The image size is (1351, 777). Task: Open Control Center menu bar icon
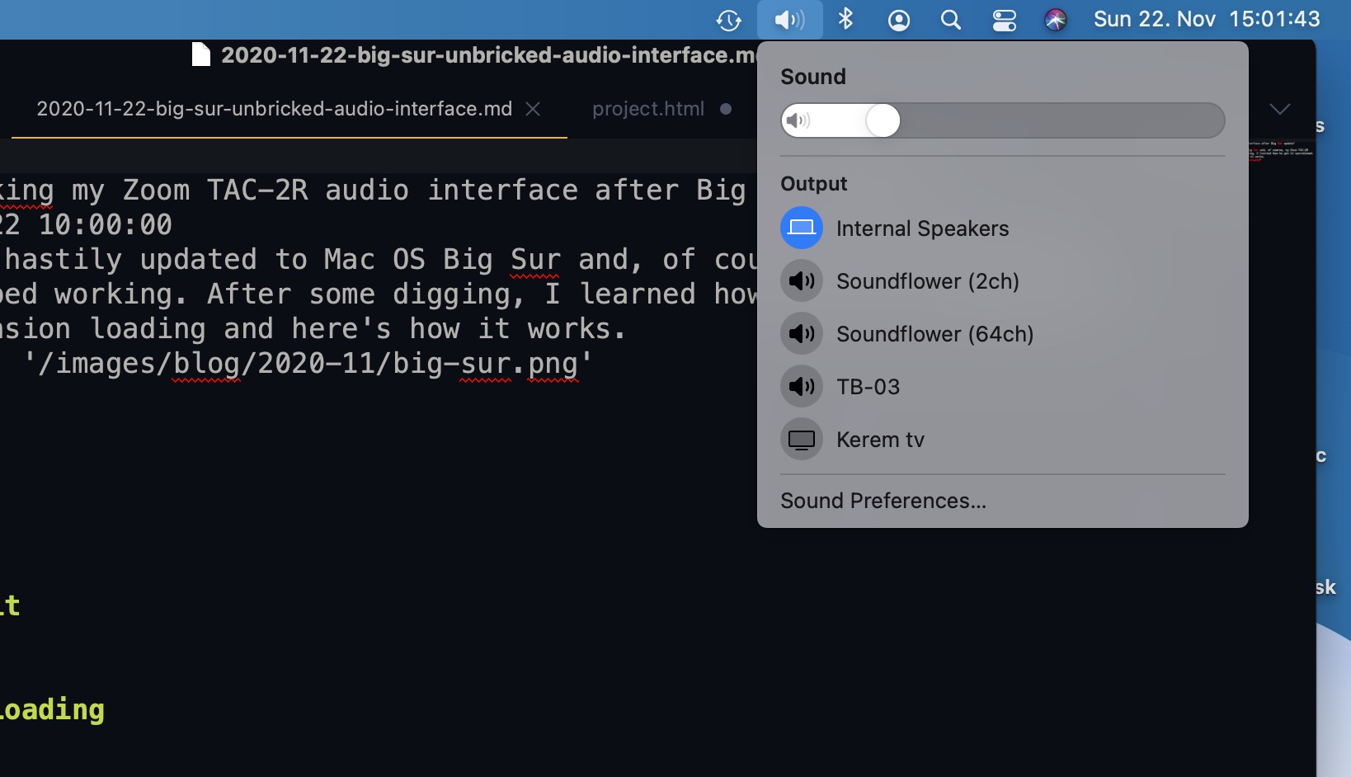[x=1004, y=20]
